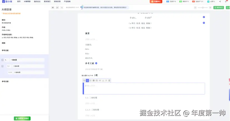Click the undo arrow icon
The width and height of the screenshot is (230, 121).
tap(57, 7)
